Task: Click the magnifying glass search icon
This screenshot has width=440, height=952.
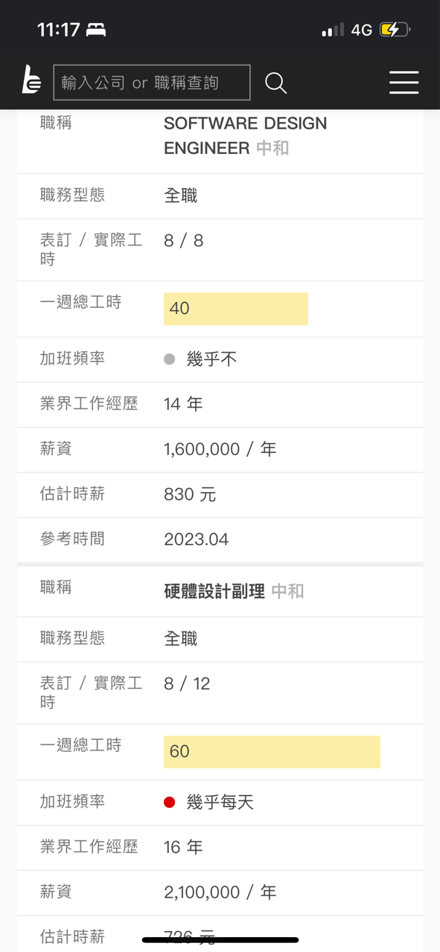Action: click(x=275, y=83)
